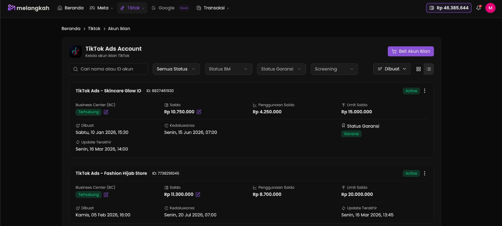This screenshot has width=502, height=226.
Task: Click Tiktok in the breadcrumb
Action: point(94,28)
